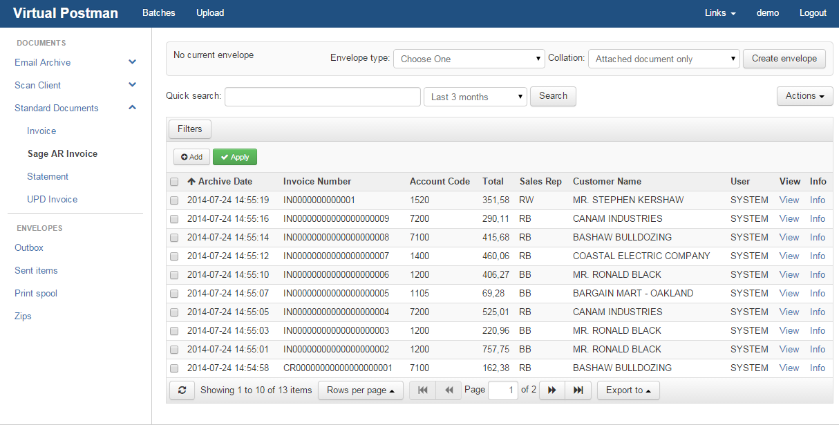Open the Last 3 months date dropdown

(x=475, y=97)
